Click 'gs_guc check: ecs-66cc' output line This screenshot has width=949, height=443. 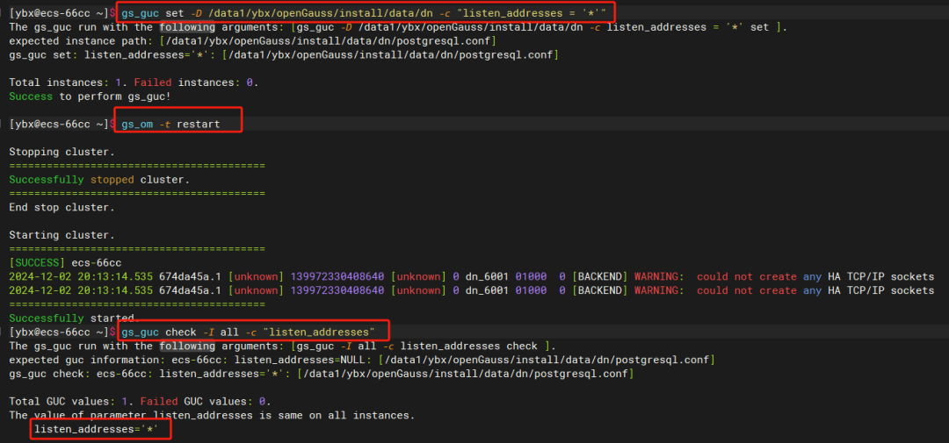tap(321, 374)
